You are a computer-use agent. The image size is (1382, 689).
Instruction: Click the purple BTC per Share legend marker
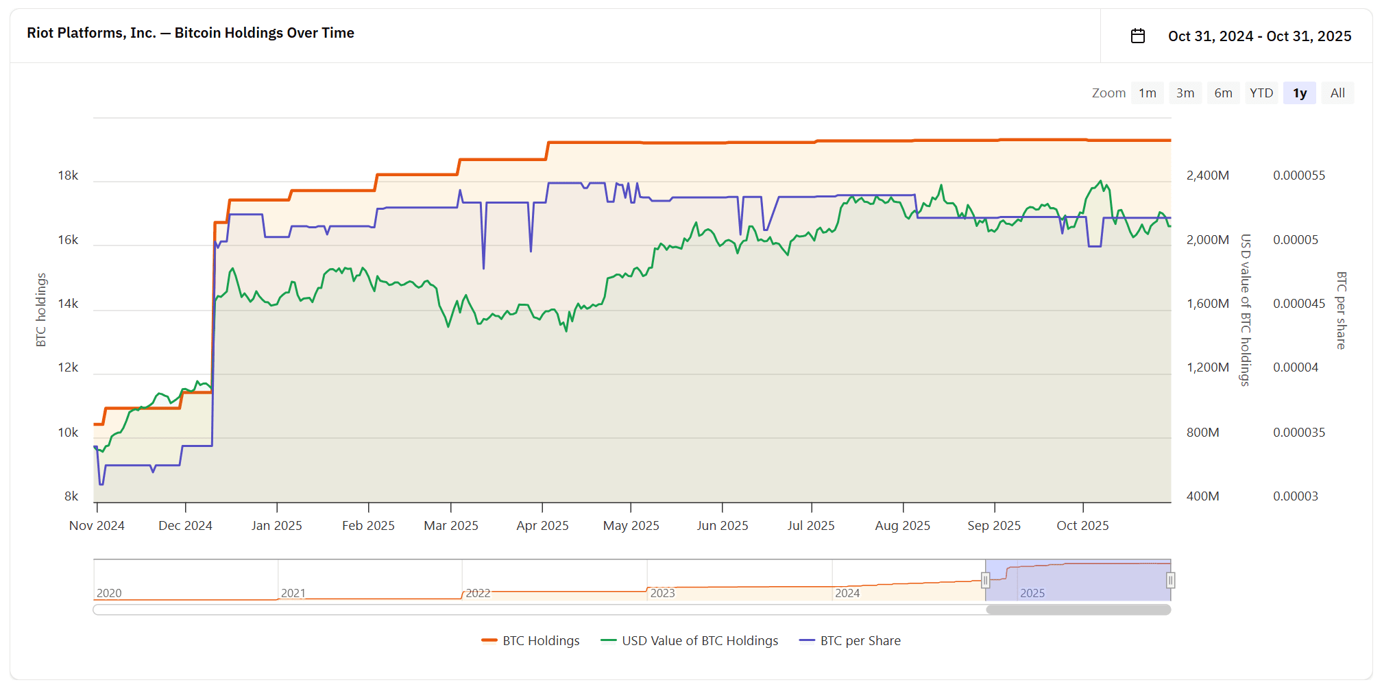click(x=808, y=640)
